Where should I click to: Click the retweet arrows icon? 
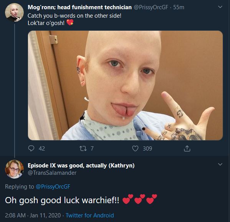coord(83,149)
